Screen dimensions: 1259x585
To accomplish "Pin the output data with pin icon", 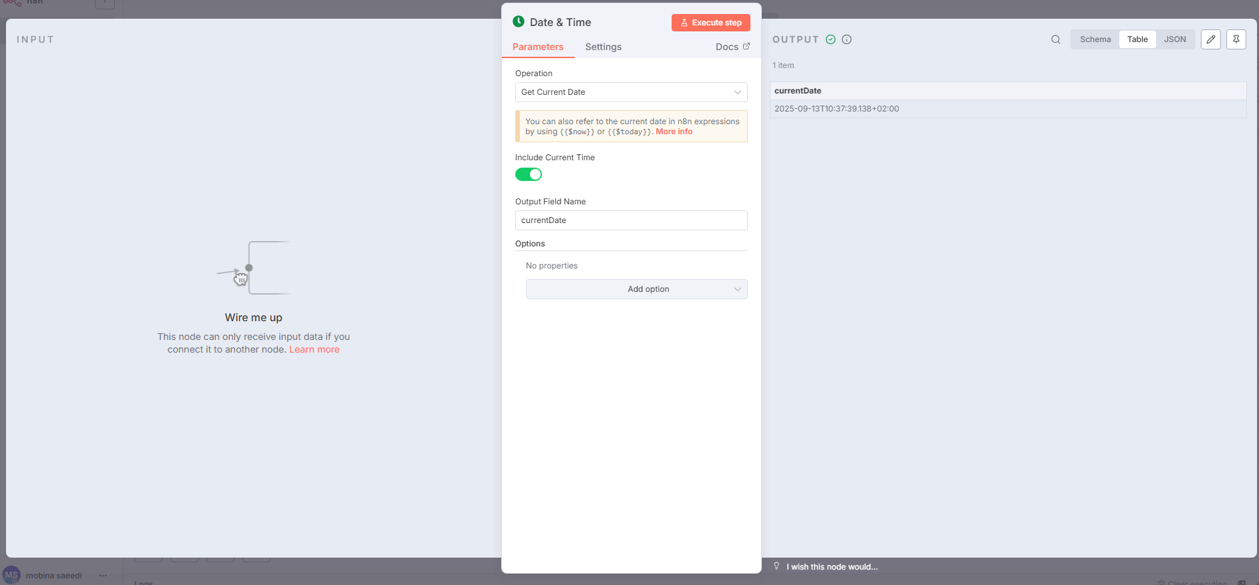I will 1236,39.
